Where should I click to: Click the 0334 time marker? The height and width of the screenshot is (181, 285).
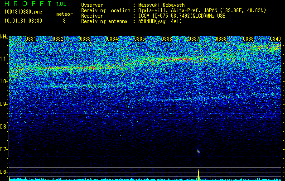click(112, 39)
